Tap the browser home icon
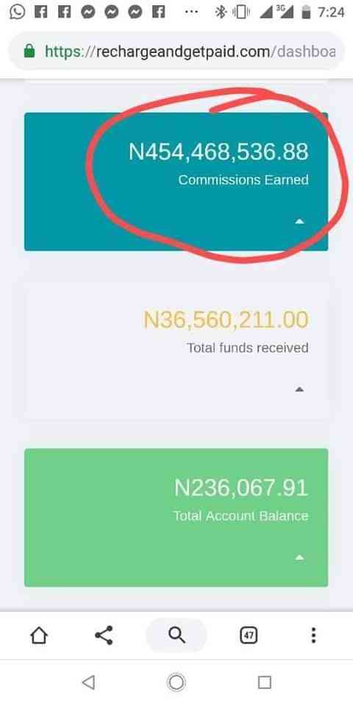This screenshot has width=353, height=706. pos(39,635)
